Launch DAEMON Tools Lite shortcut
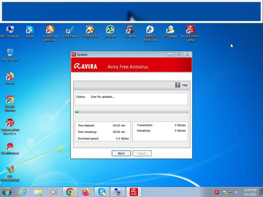Screen dimensions: 263x197 (x=150, y=33)
